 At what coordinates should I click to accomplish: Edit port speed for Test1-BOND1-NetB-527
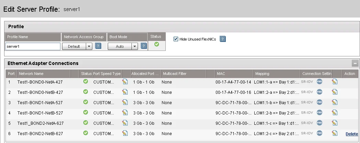point(125,113)
